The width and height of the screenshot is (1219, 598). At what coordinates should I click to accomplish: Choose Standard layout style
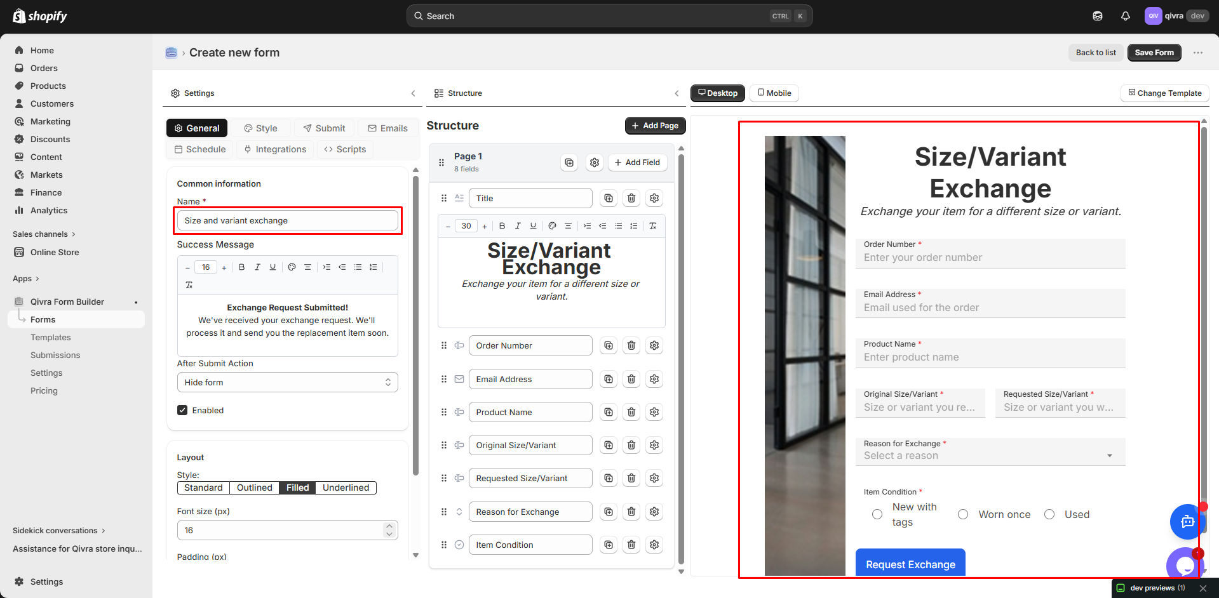tap(203, 488)
